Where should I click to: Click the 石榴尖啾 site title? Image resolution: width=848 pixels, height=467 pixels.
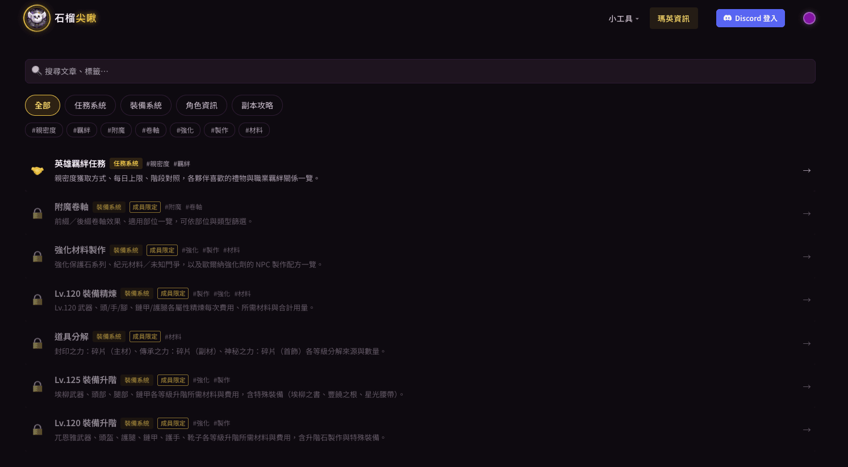(76, 18)
